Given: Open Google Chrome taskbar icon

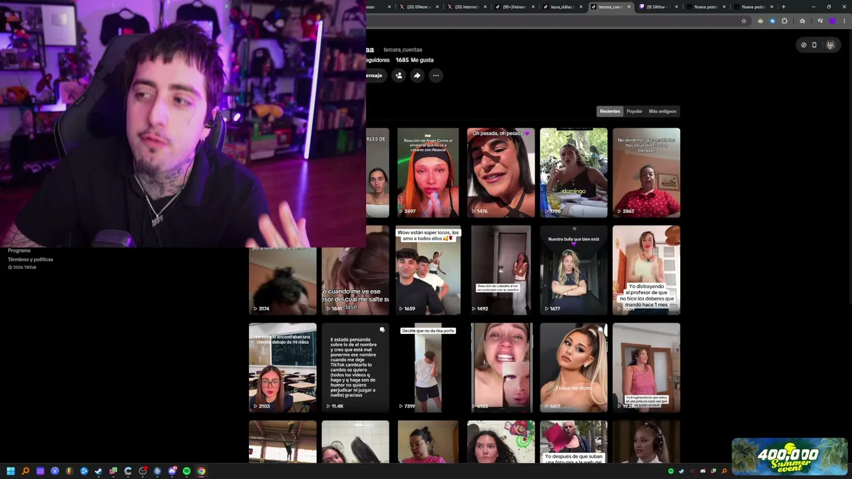Looking at the screenshot, I should [x=201, y=471].
